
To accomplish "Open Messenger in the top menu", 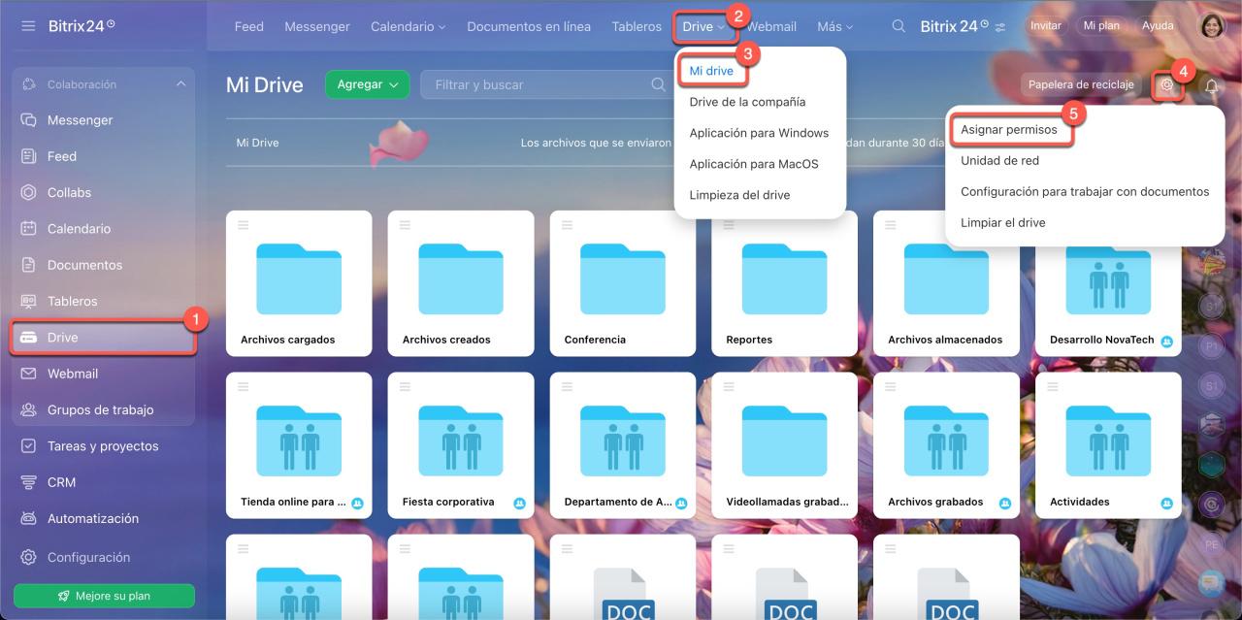I will [317, 26].
